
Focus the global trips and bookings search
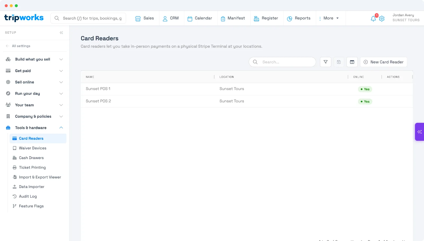[x=88, y=18]
